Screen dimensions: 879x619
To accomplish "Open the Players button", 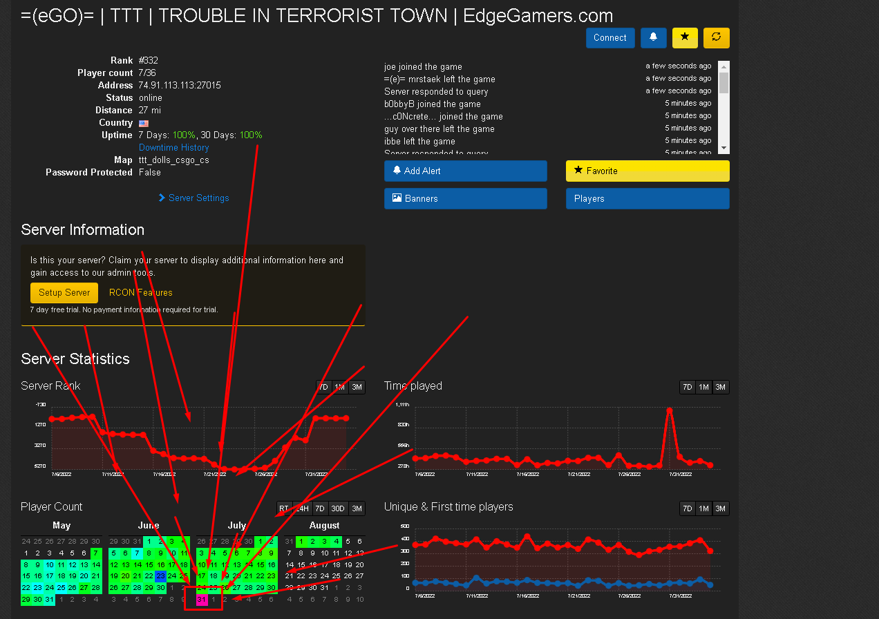I will (x=648, y=198).
